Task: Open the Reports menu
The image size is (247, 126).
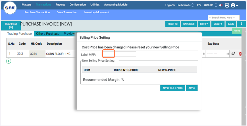Action: [60, 5]
